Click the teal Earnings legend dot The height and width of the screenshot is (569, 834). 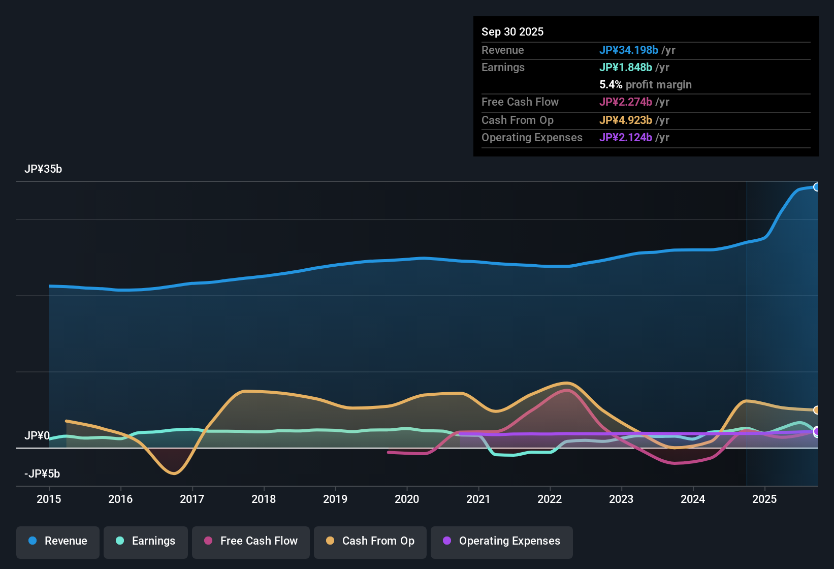[x=120, y=541]
